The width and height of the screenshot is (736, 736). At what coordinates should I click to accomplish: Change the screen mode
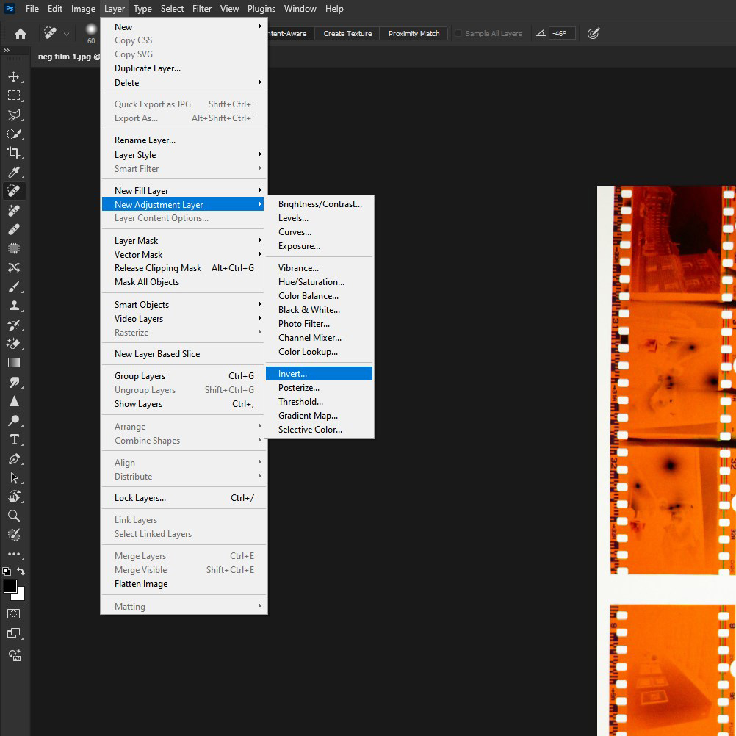14,633
